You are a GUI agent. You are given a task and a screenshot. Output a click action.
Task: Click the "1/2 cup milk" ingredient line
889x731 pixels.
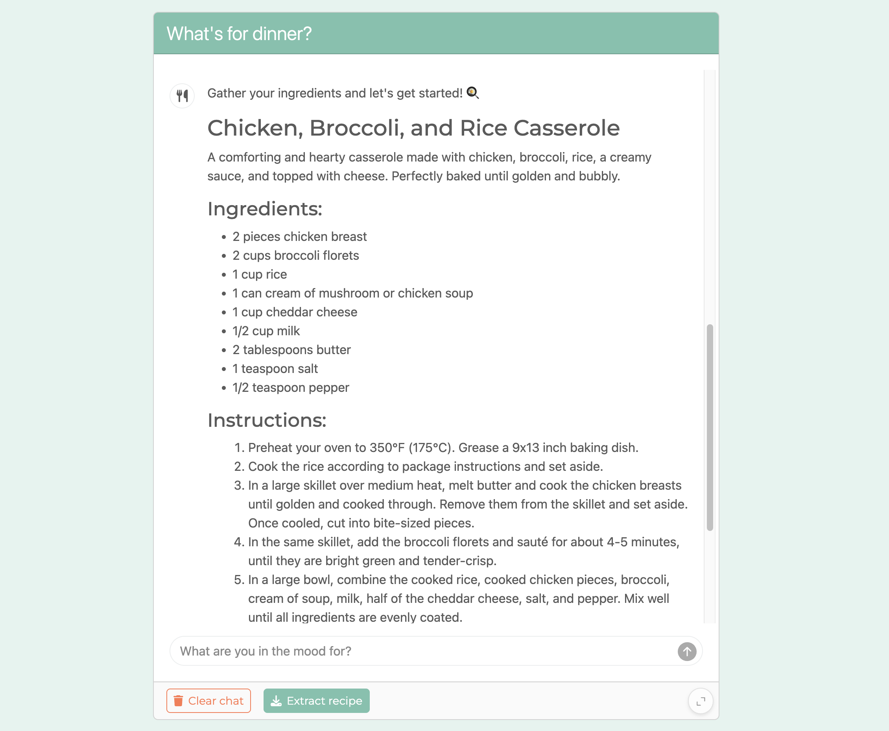[x=266, y=331]
